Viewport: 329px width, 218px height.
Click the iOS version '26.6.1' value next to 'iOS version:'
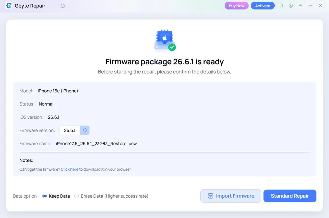click(x=54, y=117)
